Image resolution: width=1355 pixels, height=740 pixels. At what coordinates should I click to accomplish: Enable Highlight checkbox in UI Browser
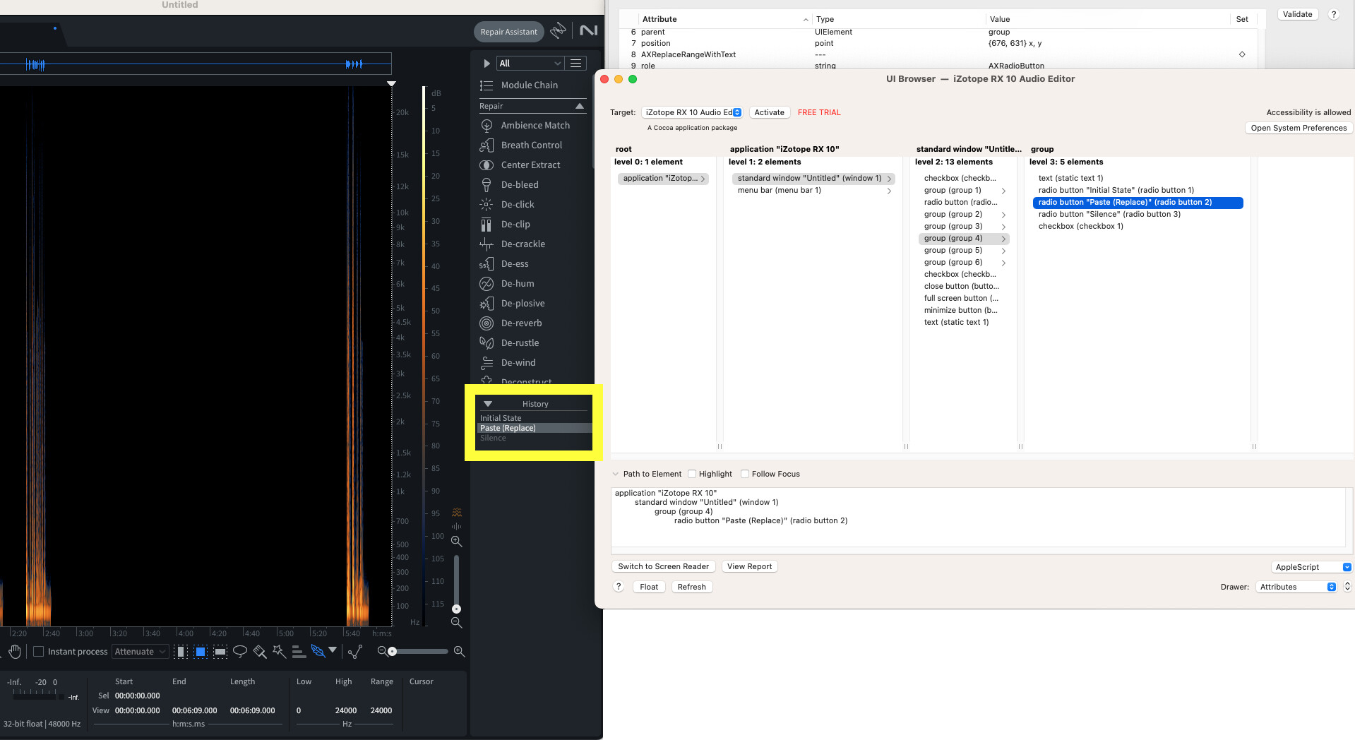tap(692, 474)
